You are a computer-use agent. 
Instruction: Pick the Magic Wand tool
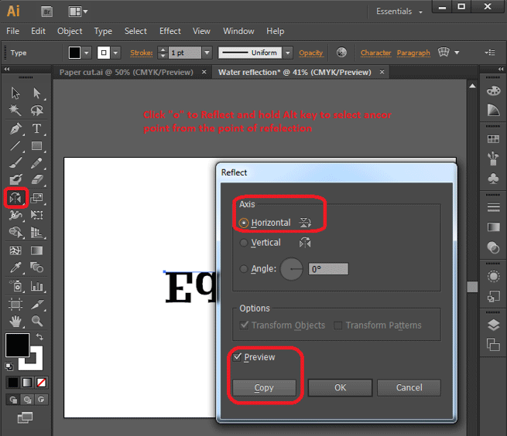coord(15,111)
